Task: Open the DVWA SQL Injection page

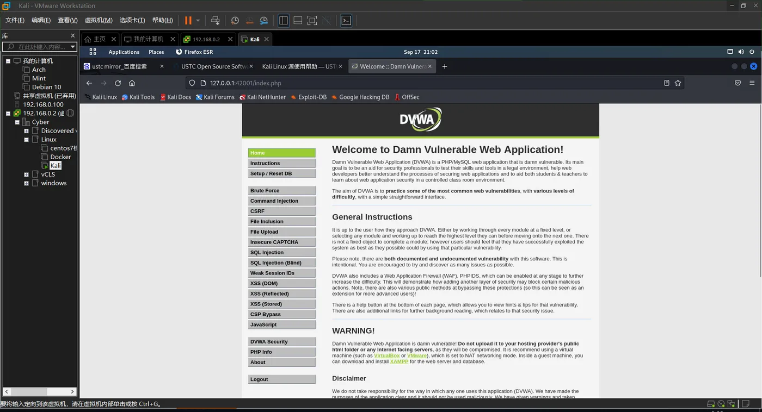Action: (x=281, y=252)
